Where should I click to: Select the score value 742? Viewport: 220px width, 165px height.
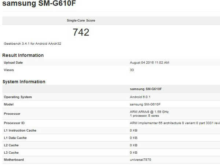tap(81, 32)
